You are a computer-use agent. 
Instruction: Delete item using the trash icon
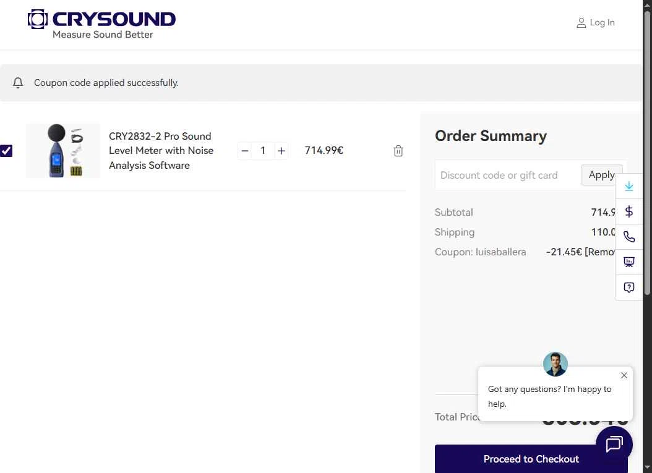398,151
